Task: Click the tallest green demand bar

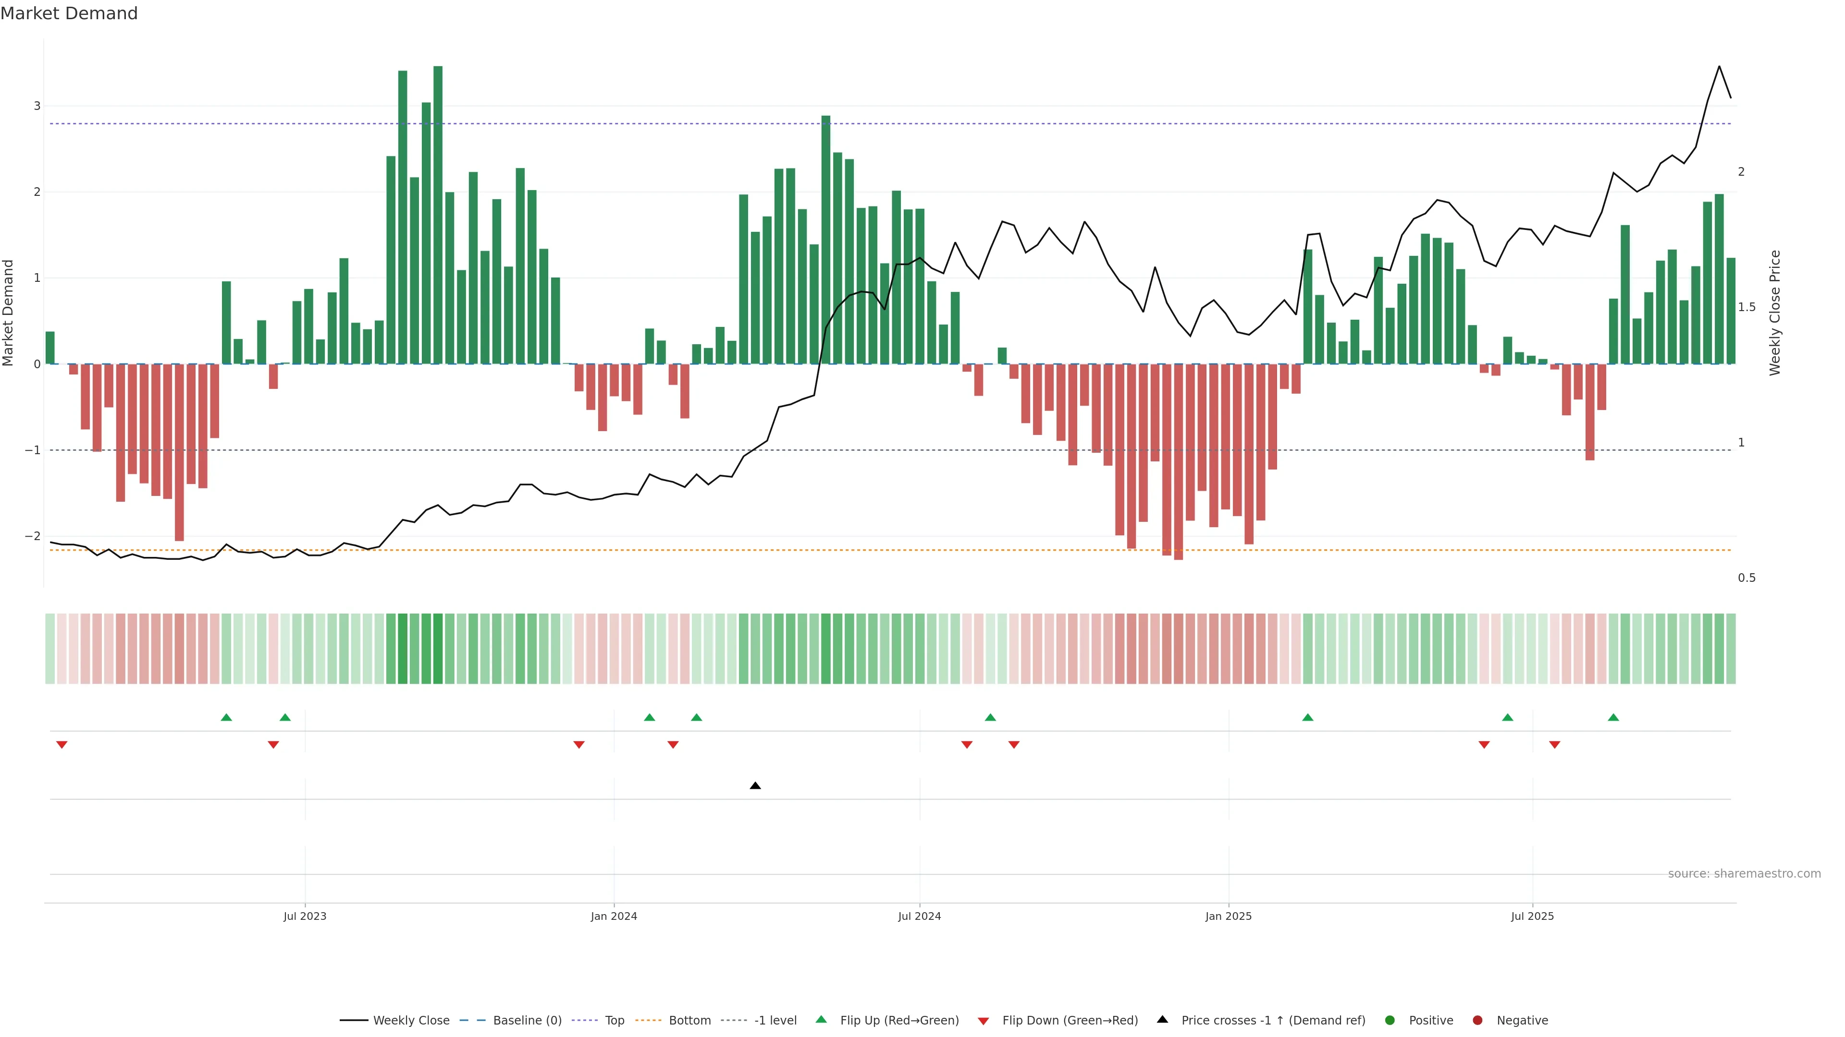Action: (438, 215)
